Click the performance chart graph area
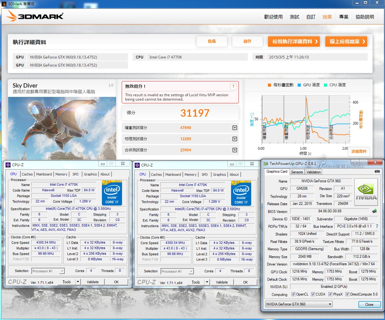This screenshot has width=385, height=320. point(305,119)
